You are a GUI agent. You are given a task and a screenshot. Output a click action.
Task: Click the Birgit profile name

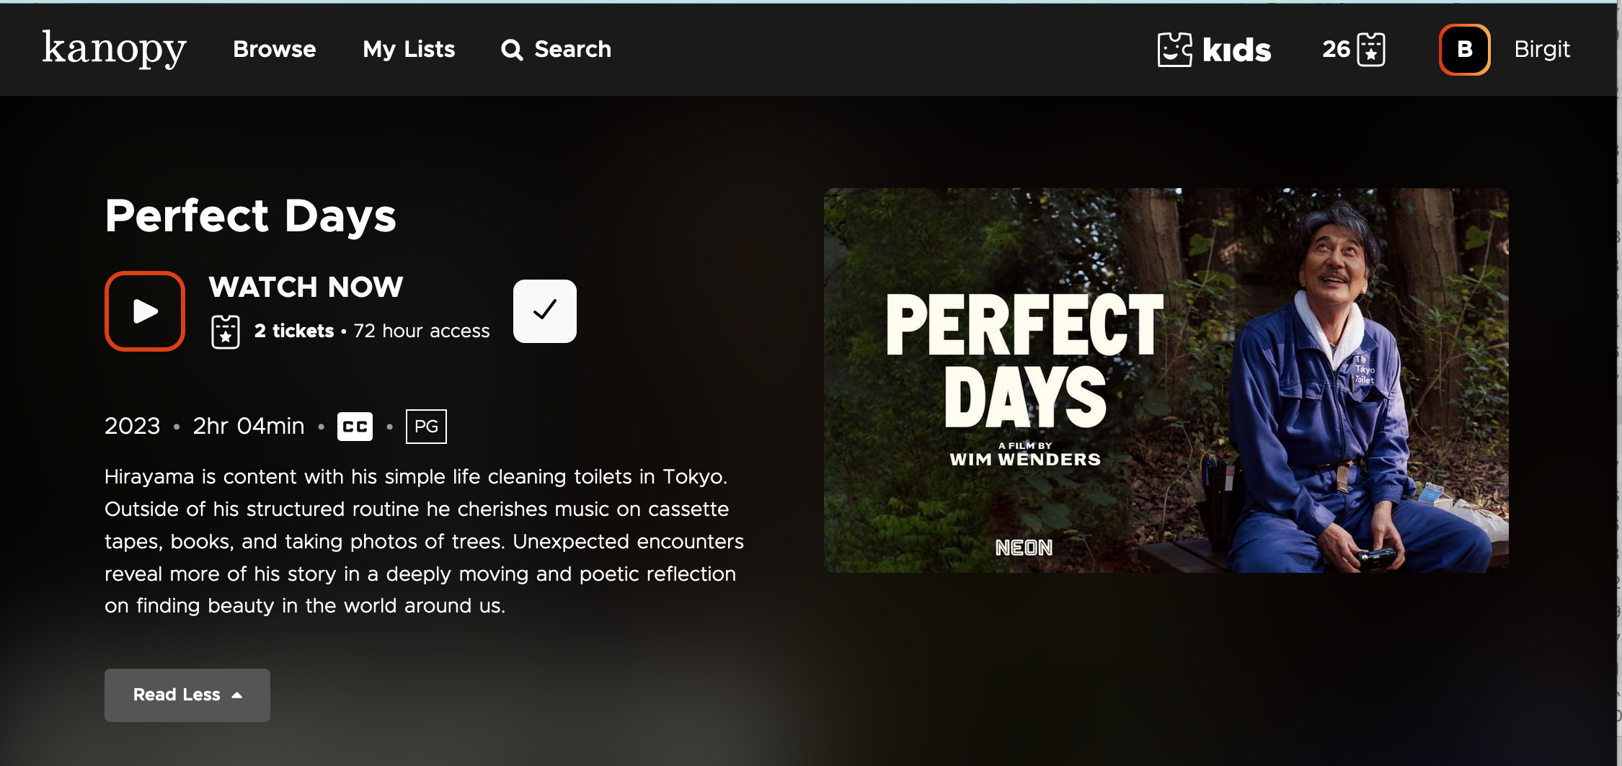pos(1541,49)
